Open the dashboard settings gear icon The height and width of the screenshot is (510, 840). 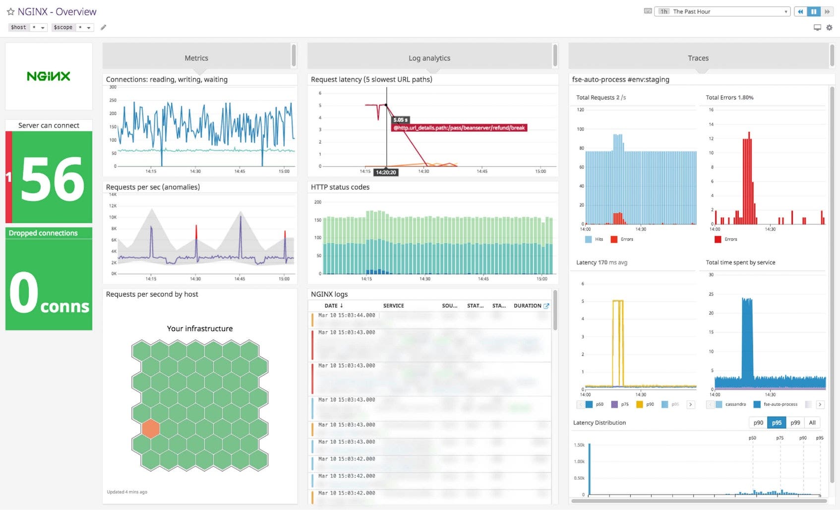click(829, 27)
